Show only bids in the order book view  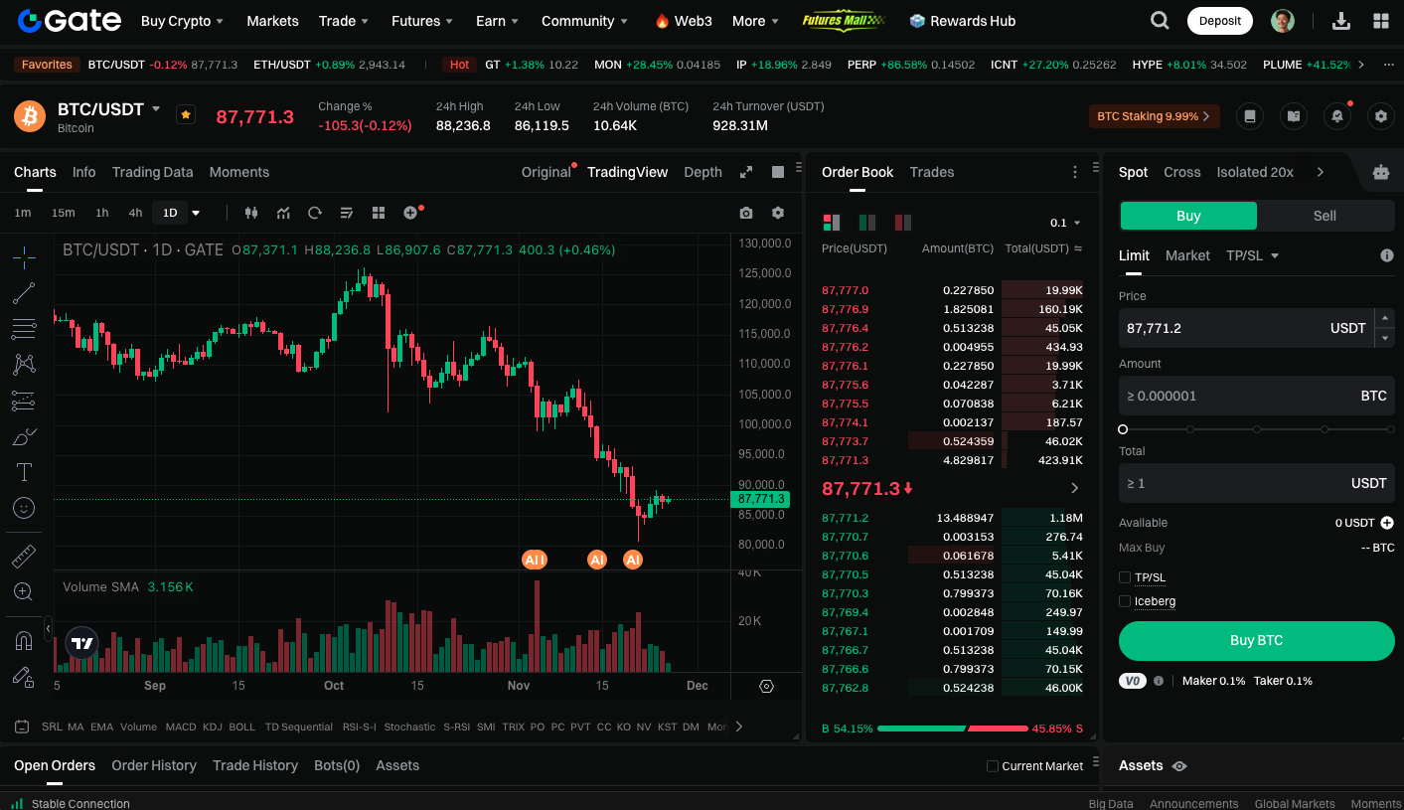[867, 223]
